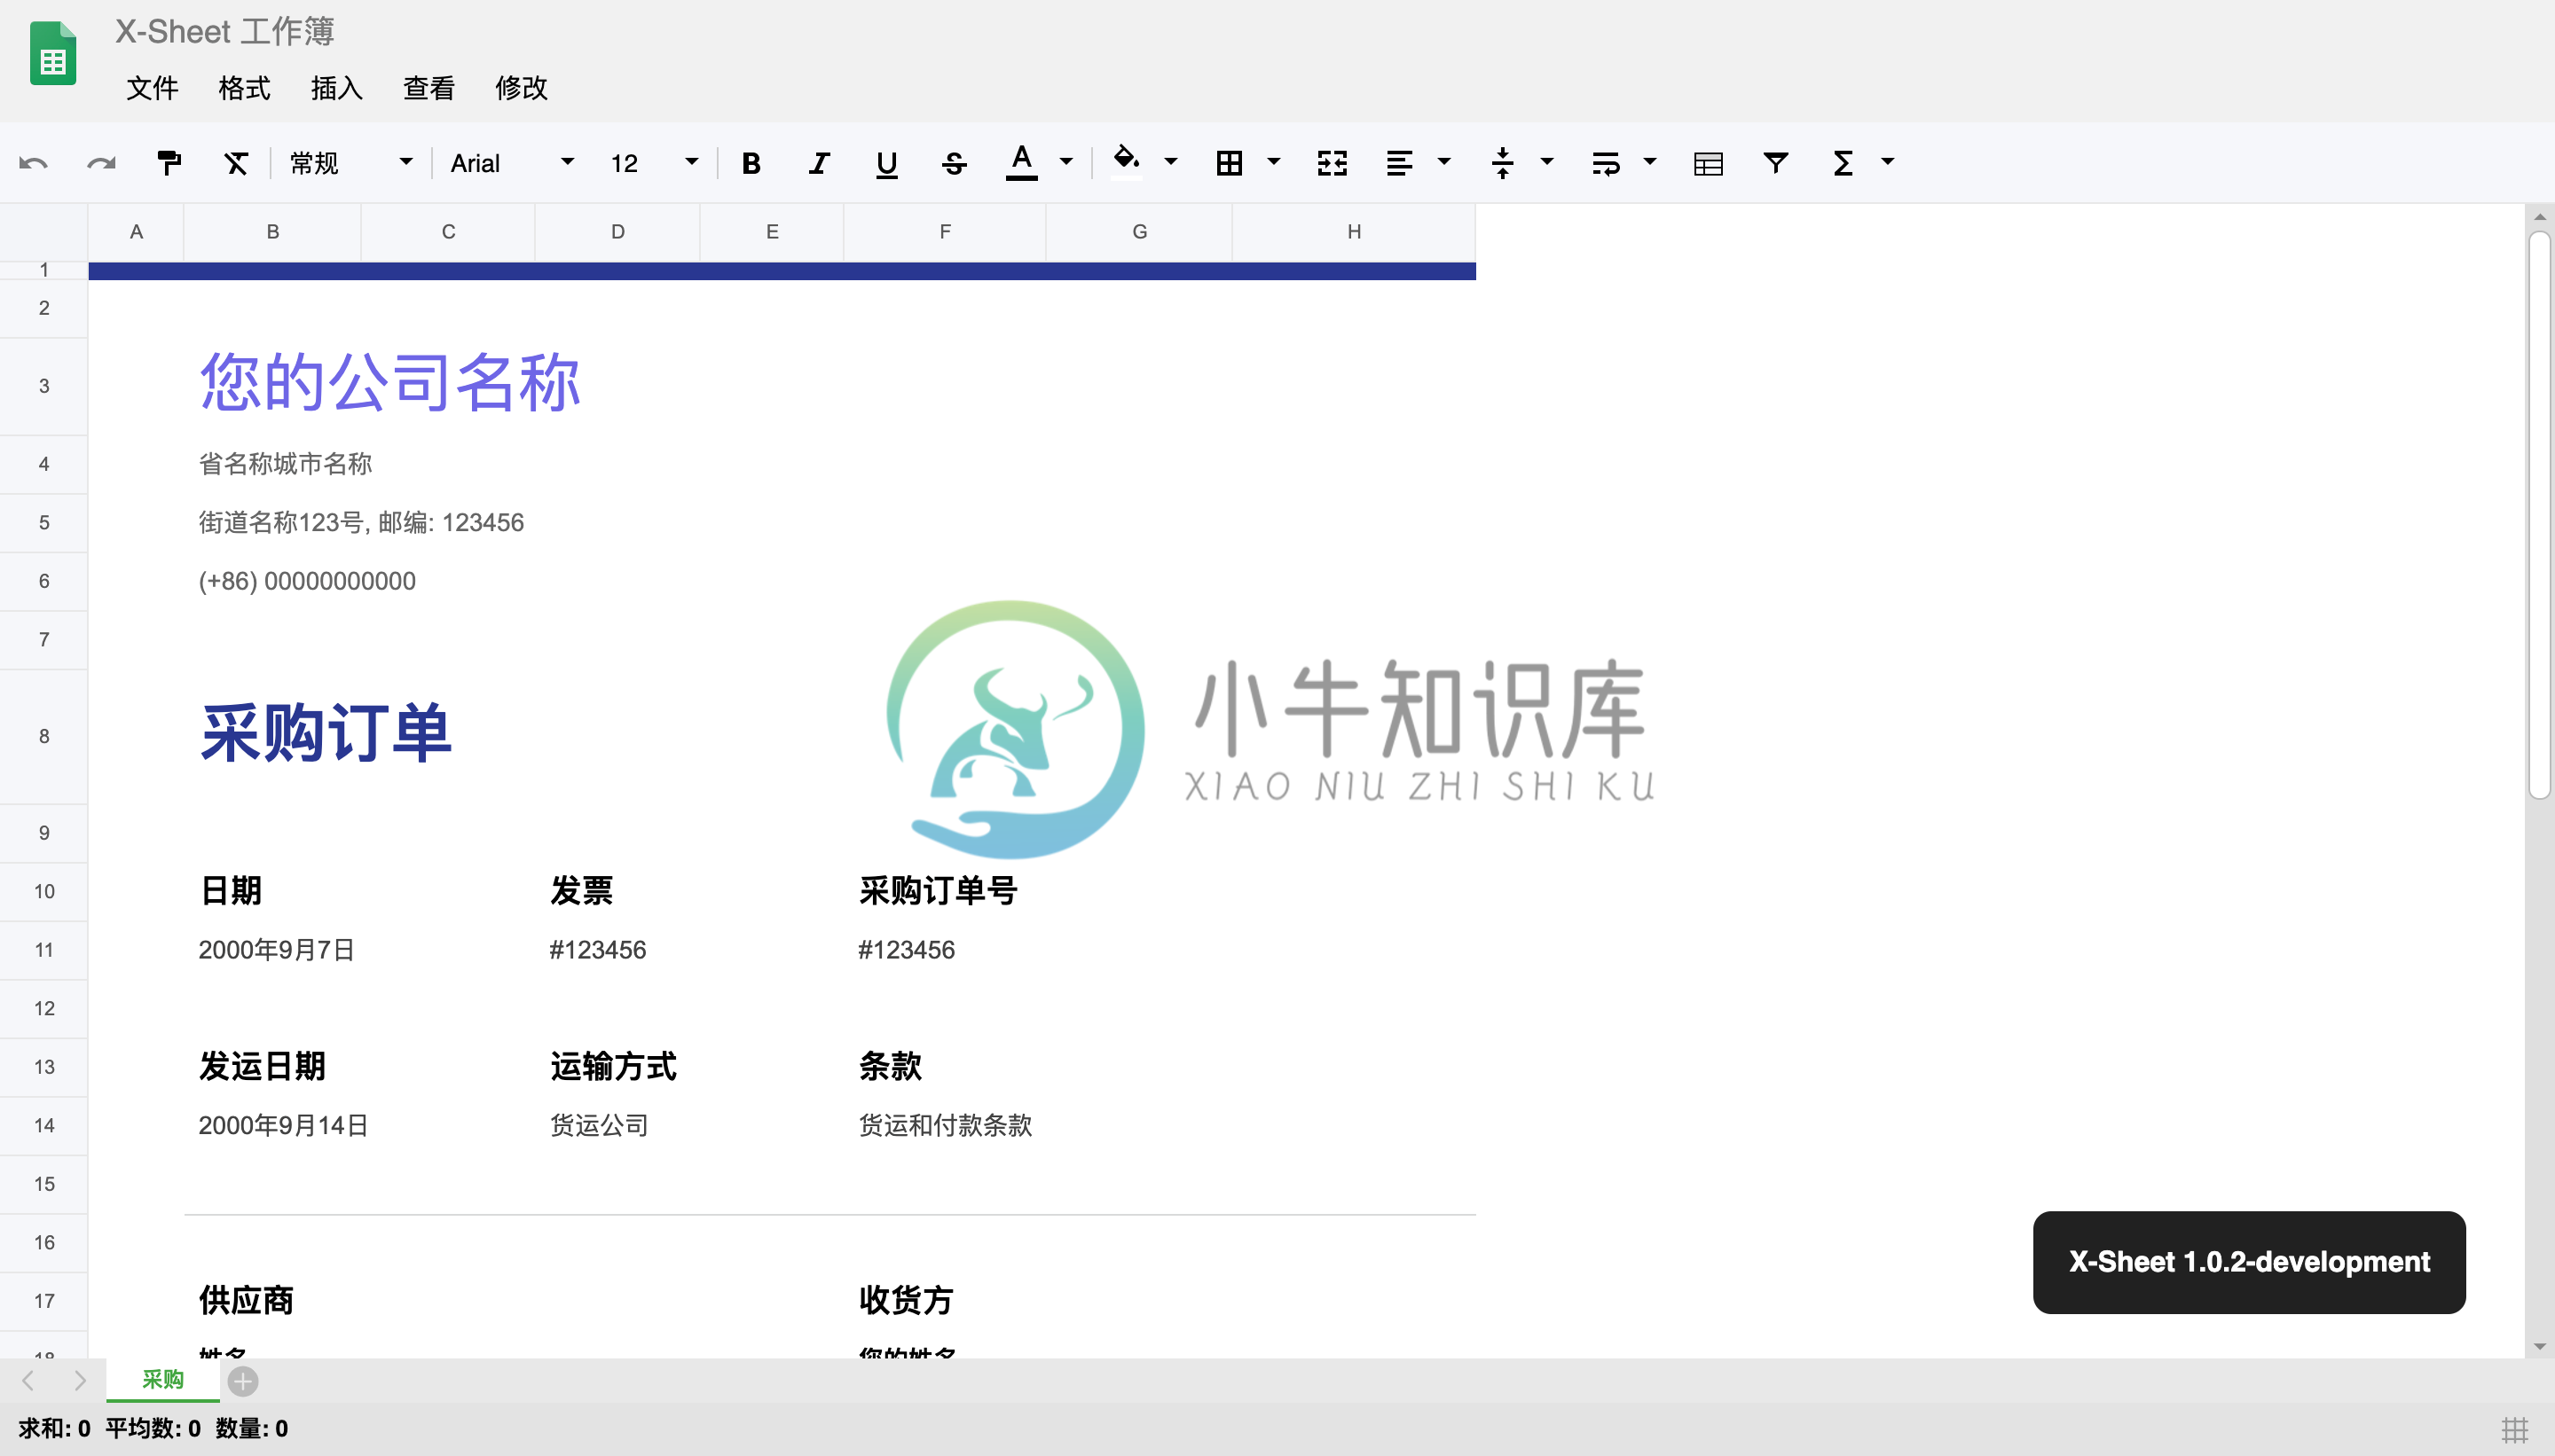Image resolution: width=2555 pixels, height=1456 pixels.
Task: Toggle the data filter funnel icon
Action: point(1776,163)
